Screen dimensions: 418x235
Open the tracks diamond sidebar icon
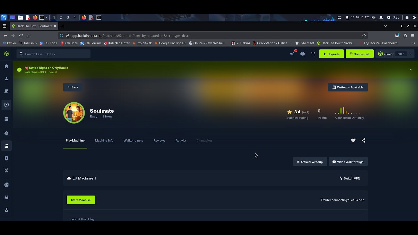pyautogui.click(x=6, y=133)
